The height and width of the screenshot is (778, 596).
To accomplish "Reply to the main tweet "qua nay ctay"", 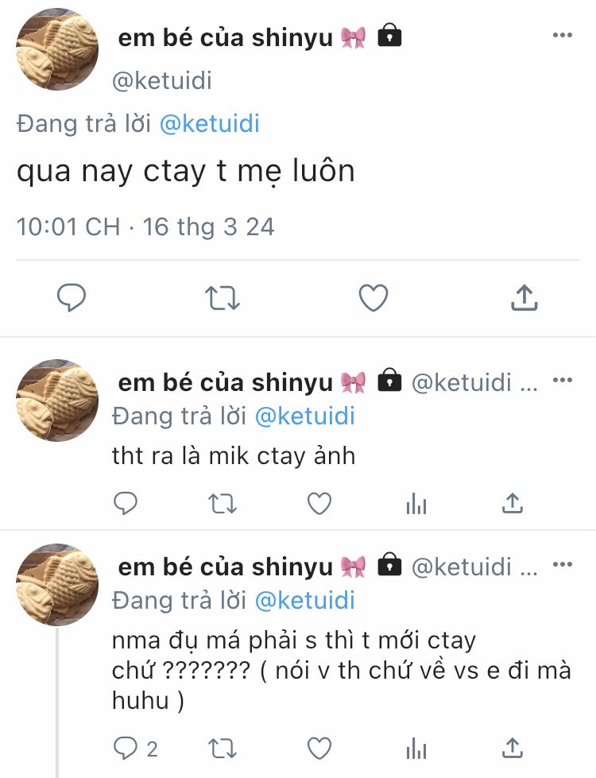I will coord(72,298).
